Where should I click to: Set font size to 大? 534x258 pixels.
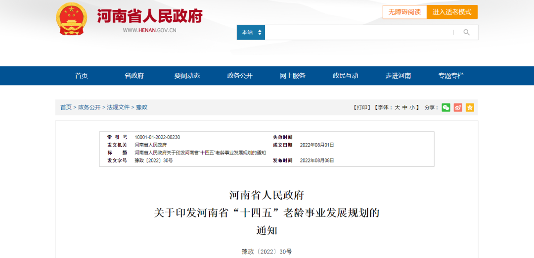[x=397, y=107]
